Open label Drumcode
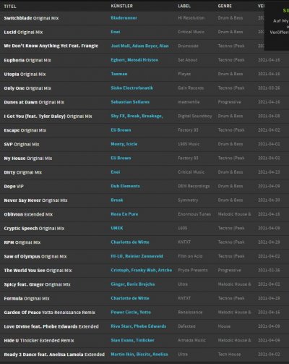The image size is (289, 364). [188, 46]
